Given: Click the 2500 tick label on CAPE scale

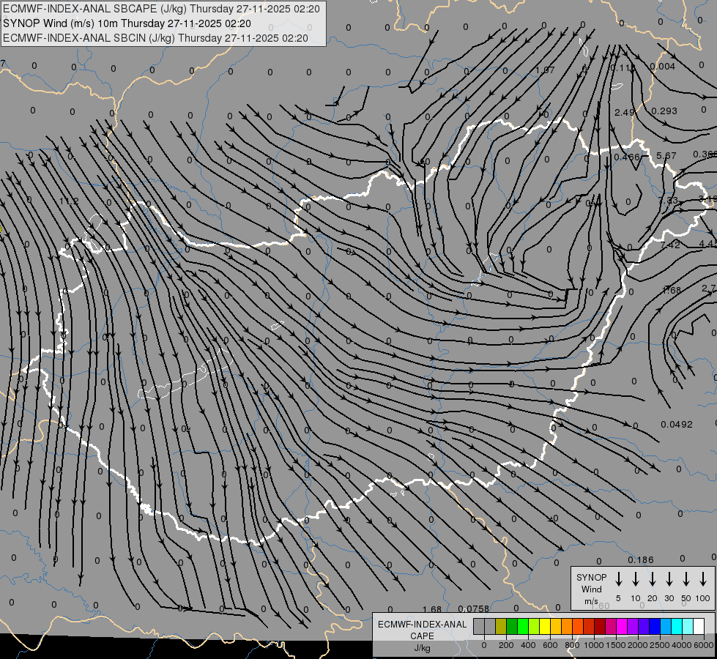Looking at the screenshot, I should pos(659,645).
